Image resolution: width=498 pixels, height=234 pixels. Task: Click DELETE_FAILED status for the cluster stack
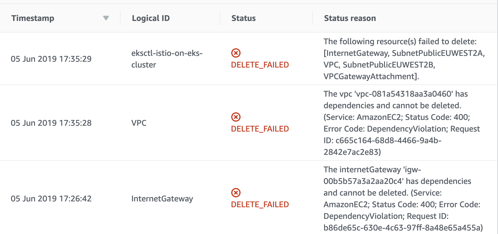[x=260, y=65]
